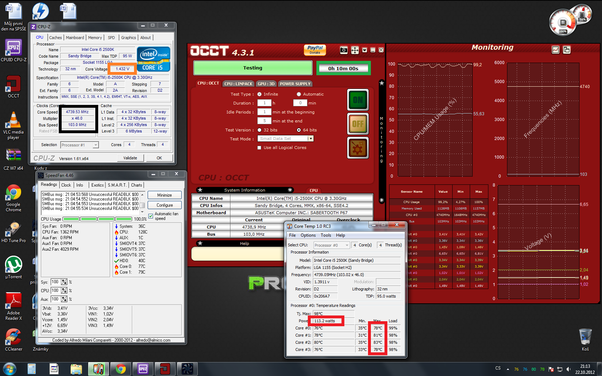Stop the test with the OFF button
Screen dimensions: 602x376
(358, 124)
